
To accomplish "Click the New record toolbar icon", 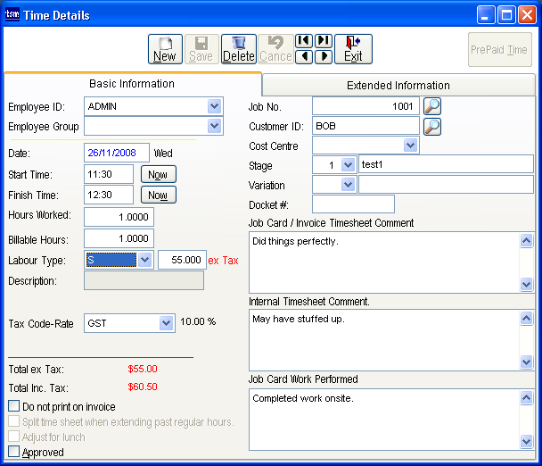I will pos(165,48).
